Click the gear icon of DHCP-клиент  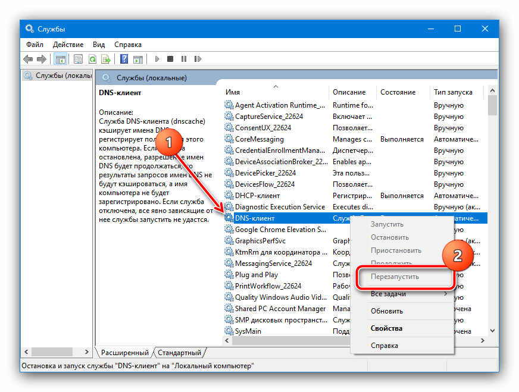229,196
